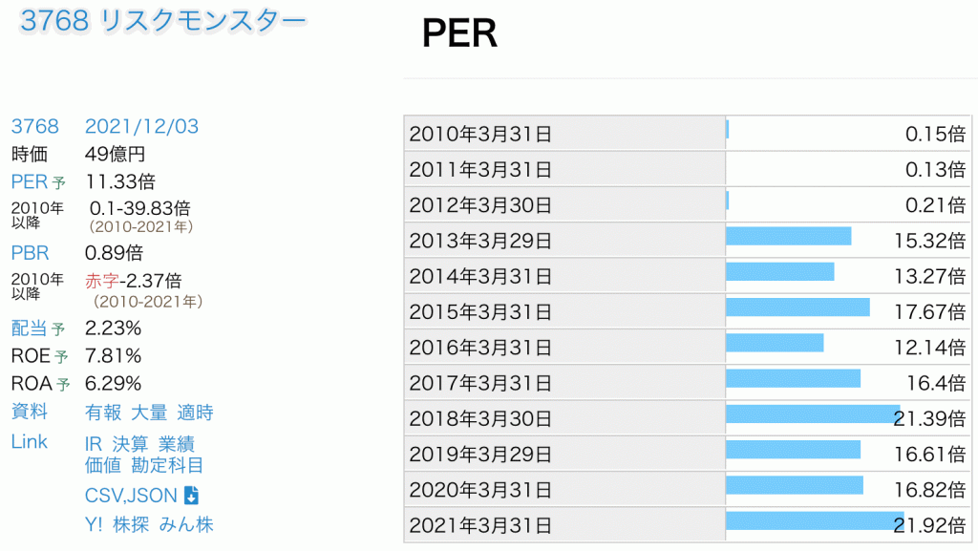This screenshot has width=978, height=551.
Task: Open the 決算 link
Action: click(131, 444)
